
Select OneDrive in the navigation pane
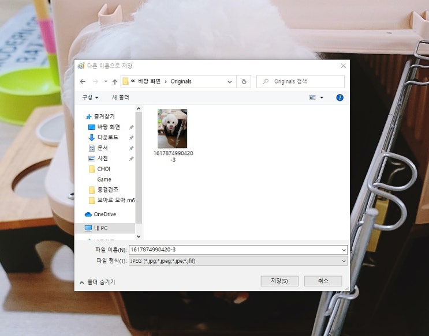point(105,214)
